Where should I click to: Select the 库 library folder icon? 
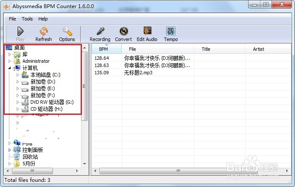pyautogui.click(x=17, y=55)
